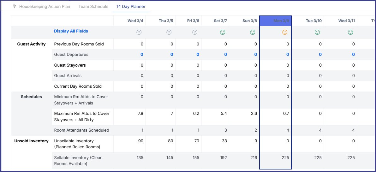Click the question mark icon under Fri 3/6
This screenshot has height=172, width=376.
tap(195, 32)
